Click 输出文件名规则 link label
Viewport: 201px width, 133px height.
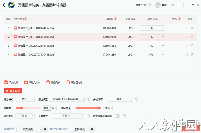coord(59,129)
